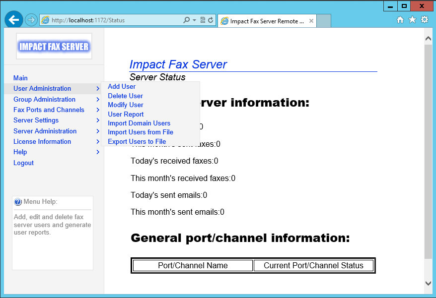Click the Forward navigation arrow

[30, 19]
